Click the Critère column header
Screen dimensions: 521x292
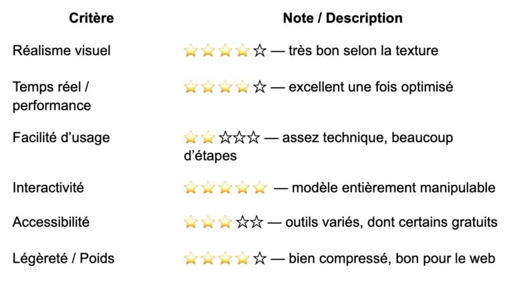tap(92, 18)
